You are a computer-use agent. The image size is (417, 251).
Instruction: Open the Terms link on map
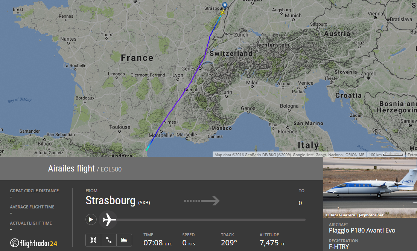412,155
